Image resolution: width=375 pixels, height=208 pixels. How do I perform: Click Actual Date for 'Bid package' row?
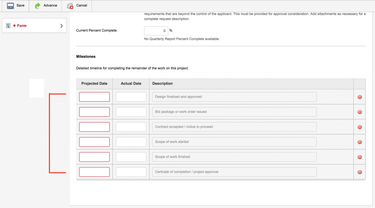coord(131,112)
